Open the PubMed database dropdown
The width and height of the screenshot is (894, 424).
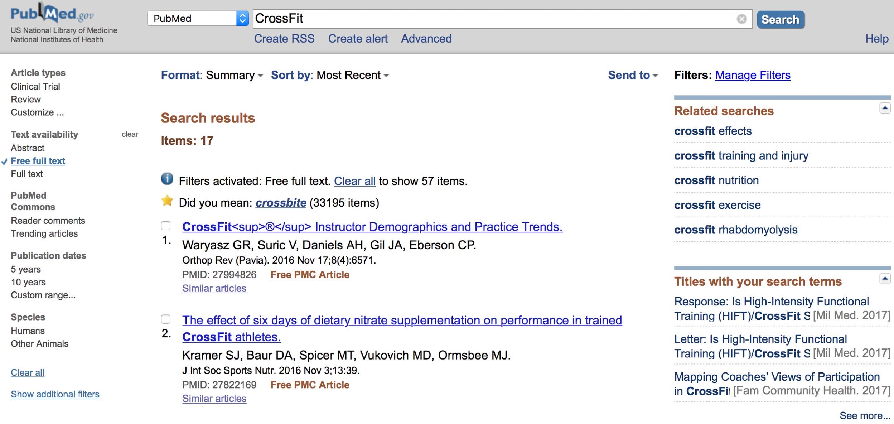[198, 18]
